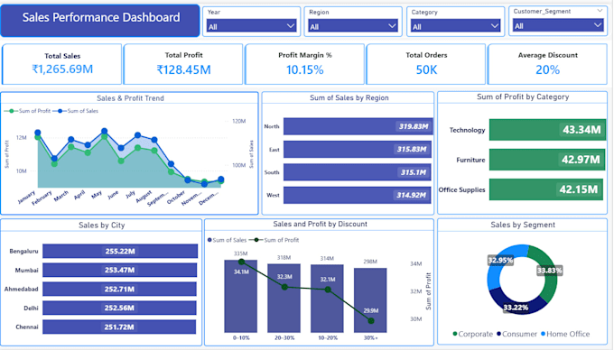Select the Office Supplies profit bar
The height and width of the screenshot is (350, 614).
546,189
